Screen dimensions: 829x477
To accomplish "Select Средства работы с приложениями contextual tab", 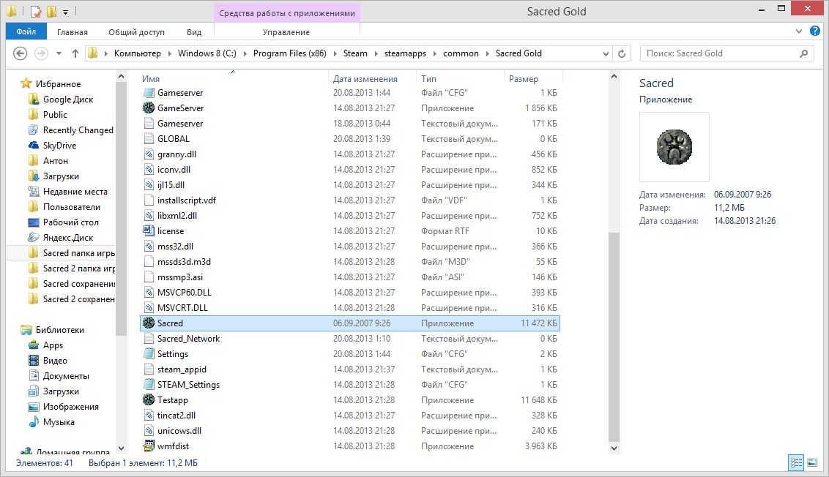I will point(287,13).
